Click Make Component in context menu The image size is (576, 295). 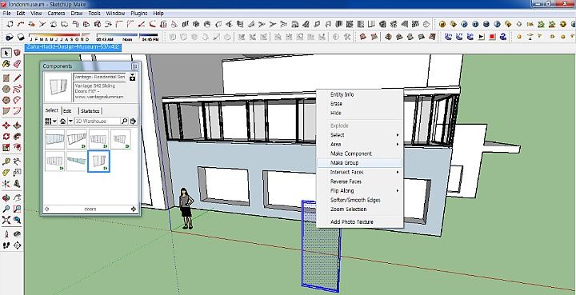(x=360, y=153)
